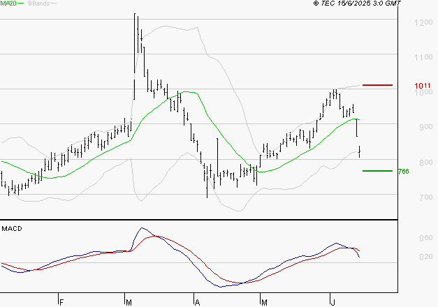The image size is (438, 307).
Task: Click the MA20 legend label
Action: tap(8, 3)
